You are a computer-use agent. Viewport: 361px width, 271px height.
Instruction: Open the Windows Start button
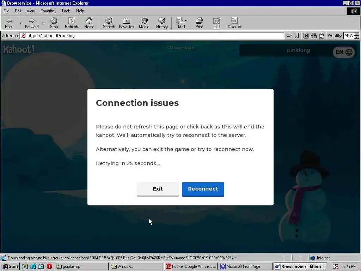[10, 266]
